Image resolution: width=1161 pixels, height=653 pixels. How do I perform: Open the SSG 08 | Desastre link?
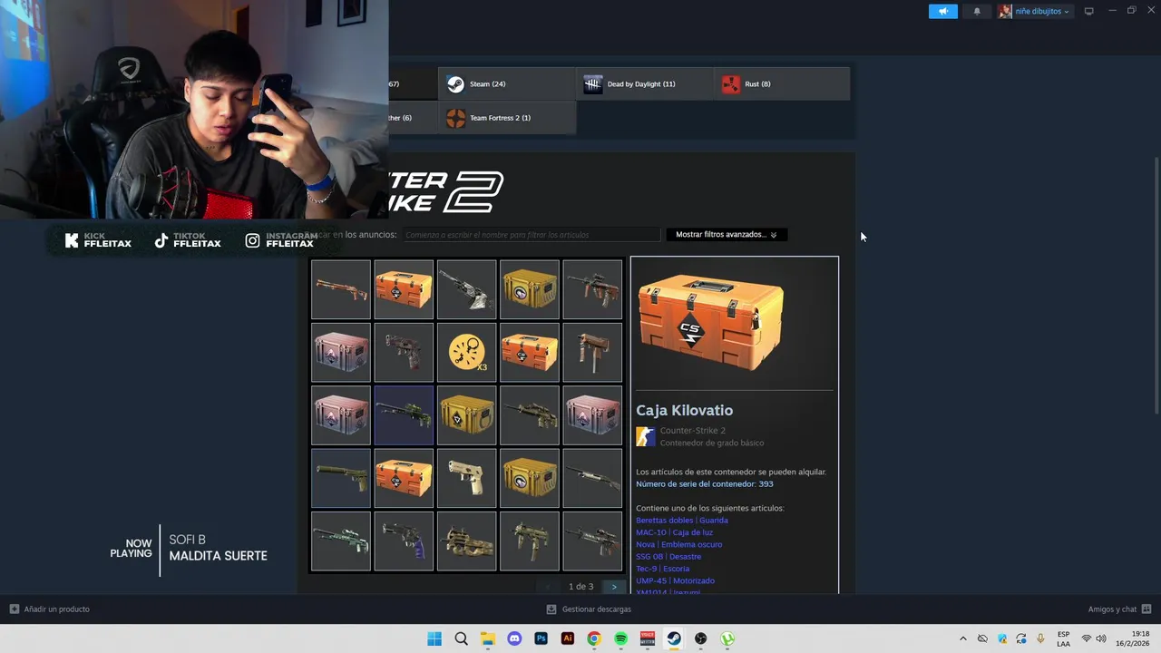point(668,557)
